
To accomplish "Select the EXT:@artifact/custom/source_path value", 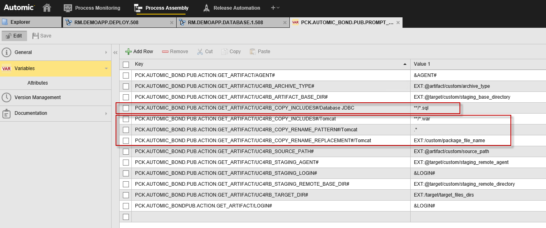I will pyautogui.click(x=478, y=151).
